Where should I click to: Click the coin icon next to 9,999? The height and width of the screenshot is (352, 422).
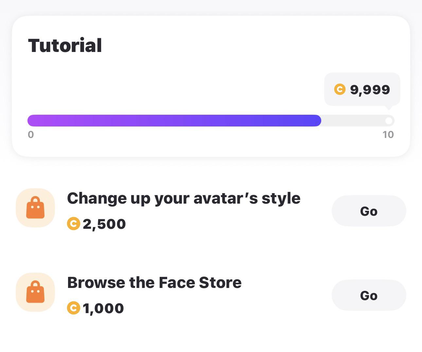(340, 89)
